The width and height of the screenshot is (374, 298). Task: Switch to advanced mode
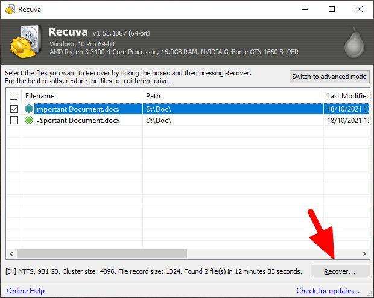(x=329, y=77)
